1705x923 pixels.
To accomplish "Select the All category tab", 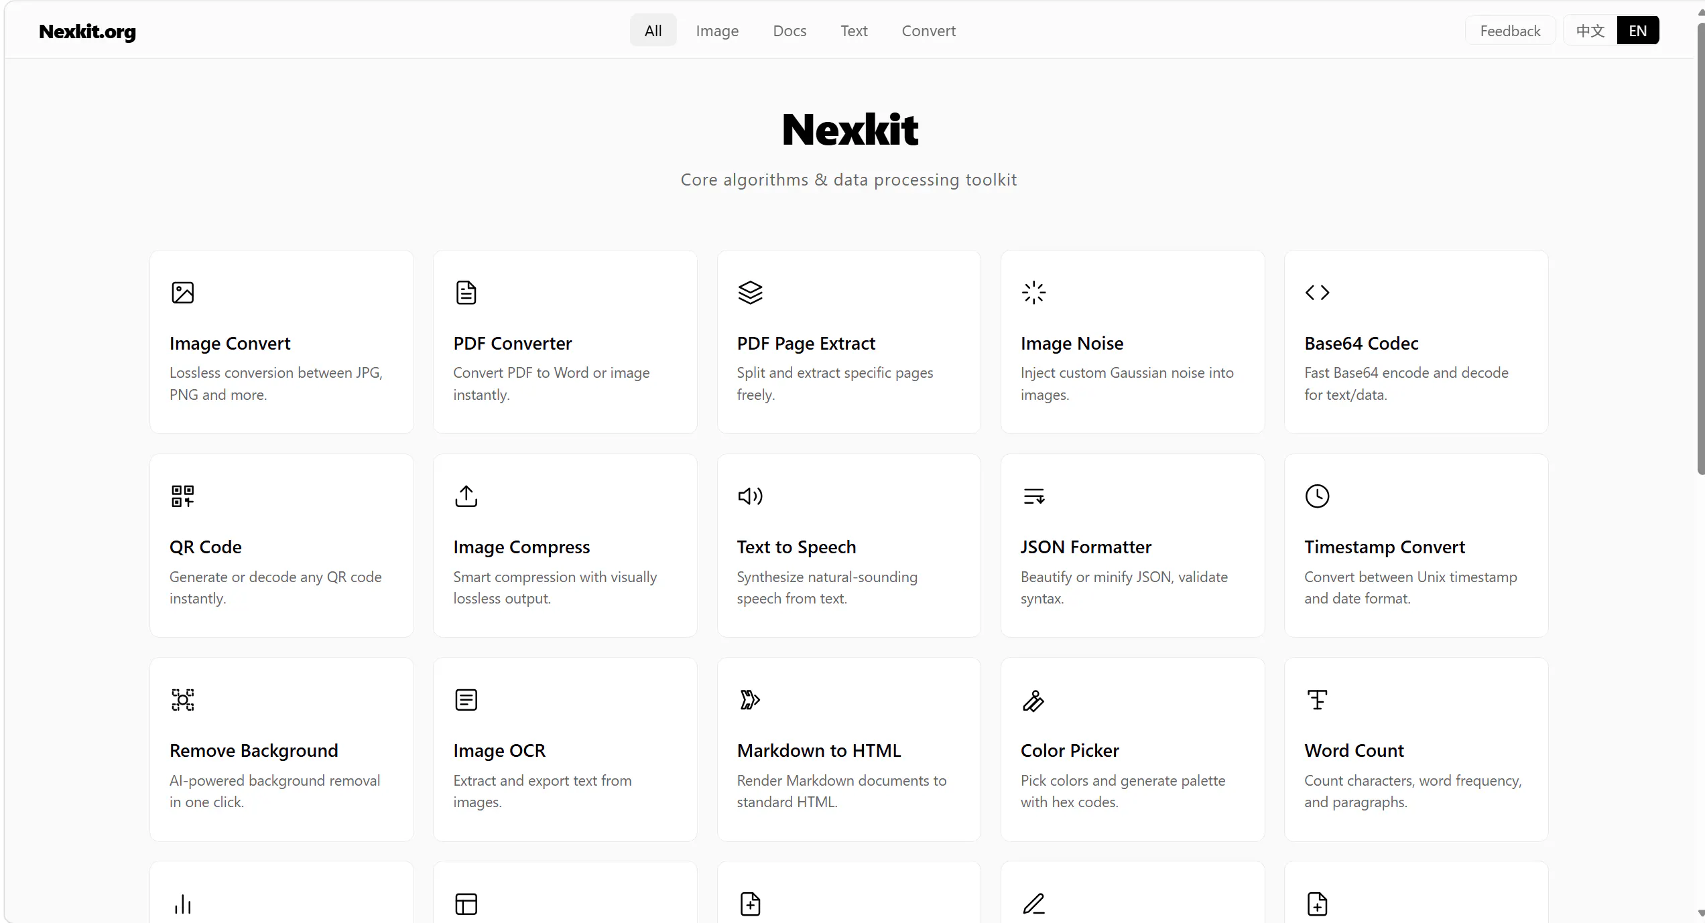I will 653,31.
